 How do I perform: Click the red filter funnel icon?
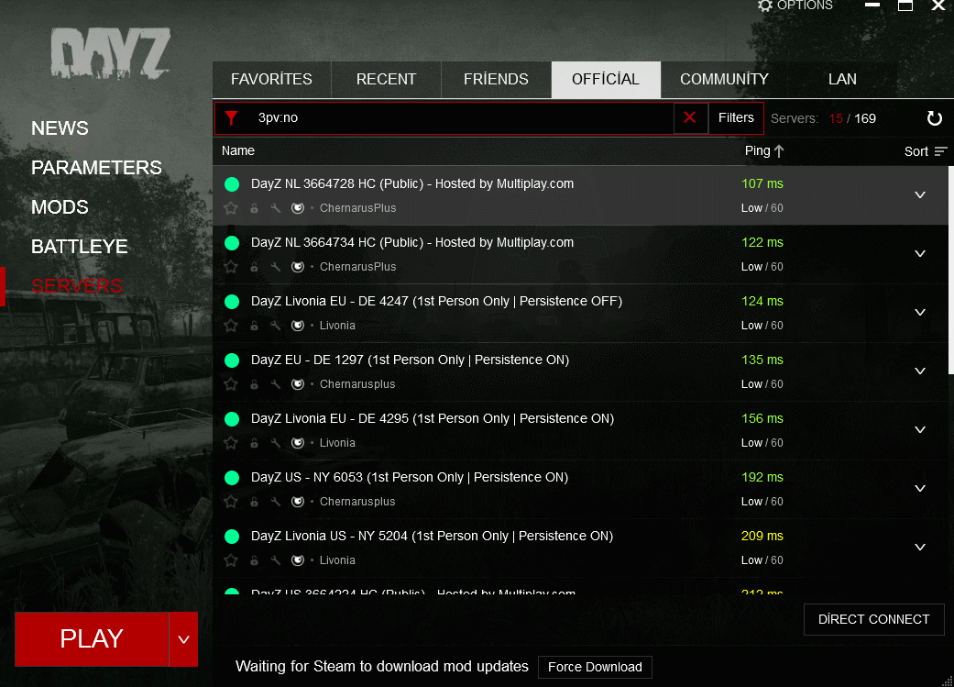[231, 117]
